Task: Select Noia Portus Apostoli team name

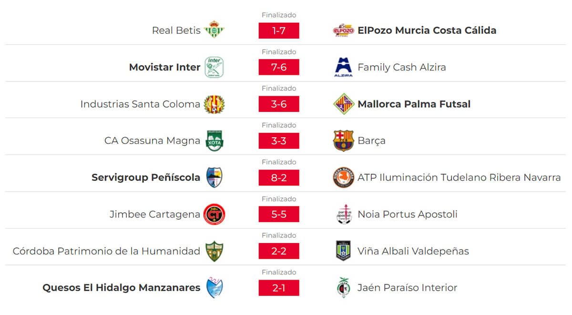Action: coord(407,214)
